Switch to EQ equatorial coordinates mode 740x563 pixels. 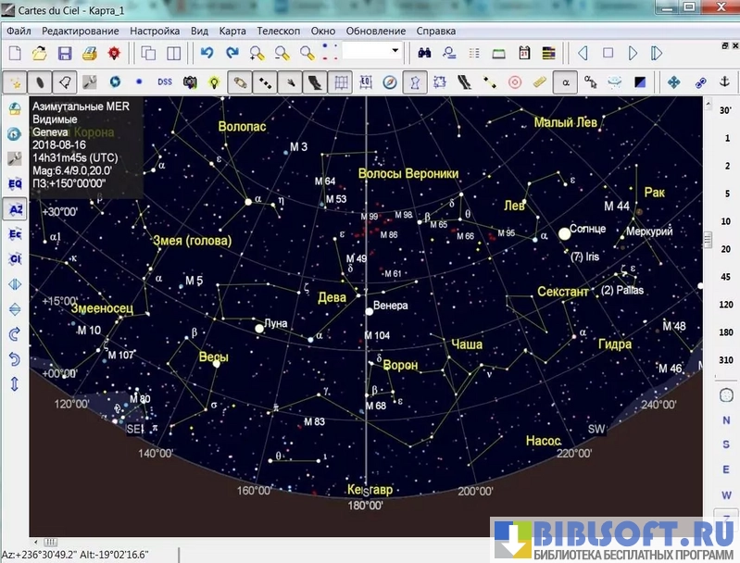tap(15, 184)
